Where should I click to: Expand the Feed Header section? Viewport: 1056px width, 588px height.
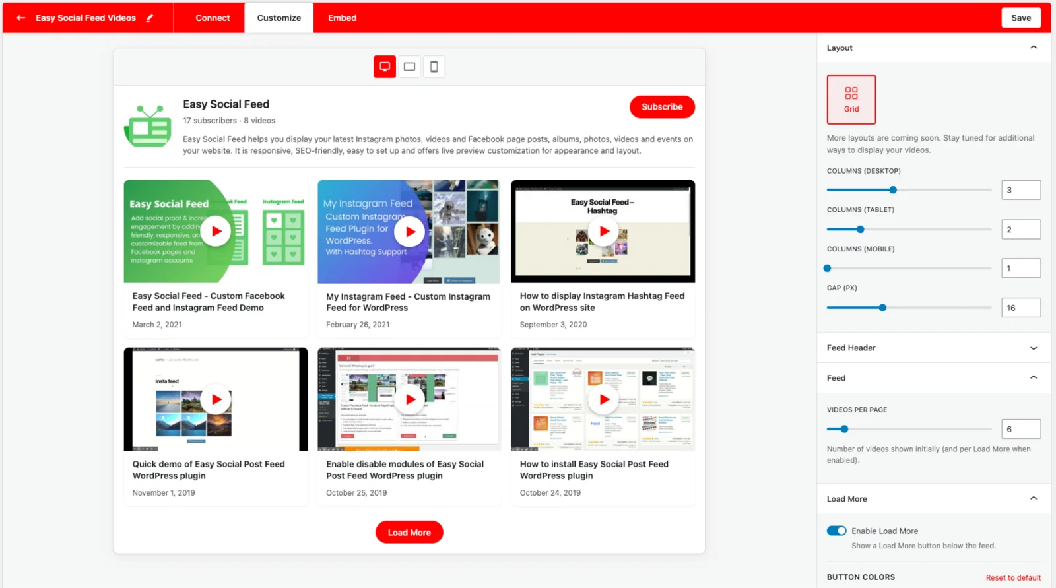tap(1034, 348)
